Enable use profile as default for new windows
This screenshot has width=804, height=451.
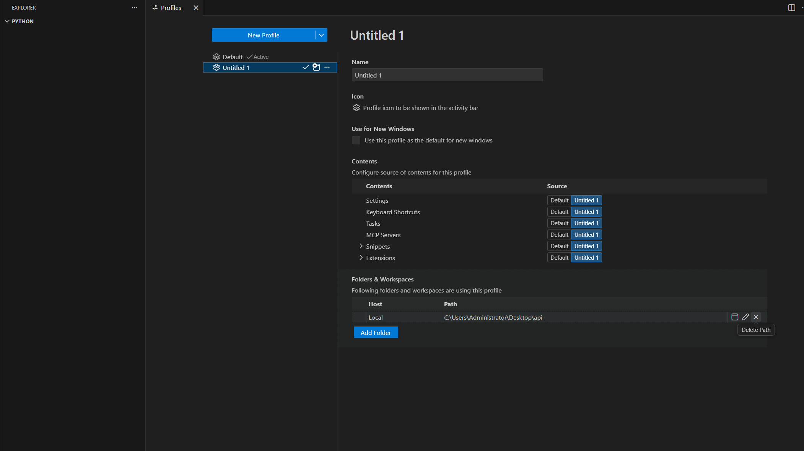pos(356,140)
